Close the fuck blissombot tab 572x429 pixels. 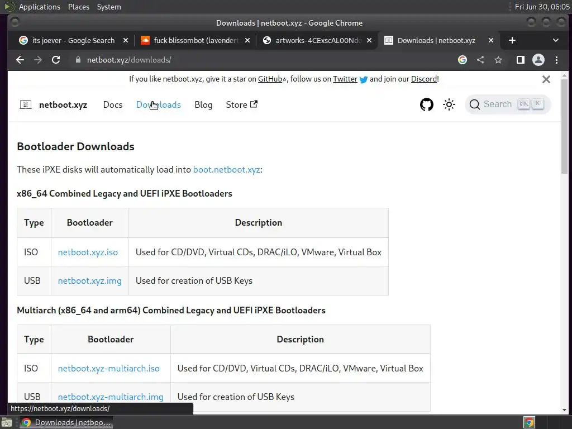(x=247, y=40)
